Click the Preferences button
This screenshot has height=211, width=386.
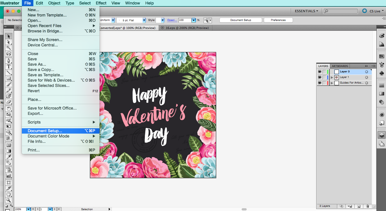click(x=278, y=20)
